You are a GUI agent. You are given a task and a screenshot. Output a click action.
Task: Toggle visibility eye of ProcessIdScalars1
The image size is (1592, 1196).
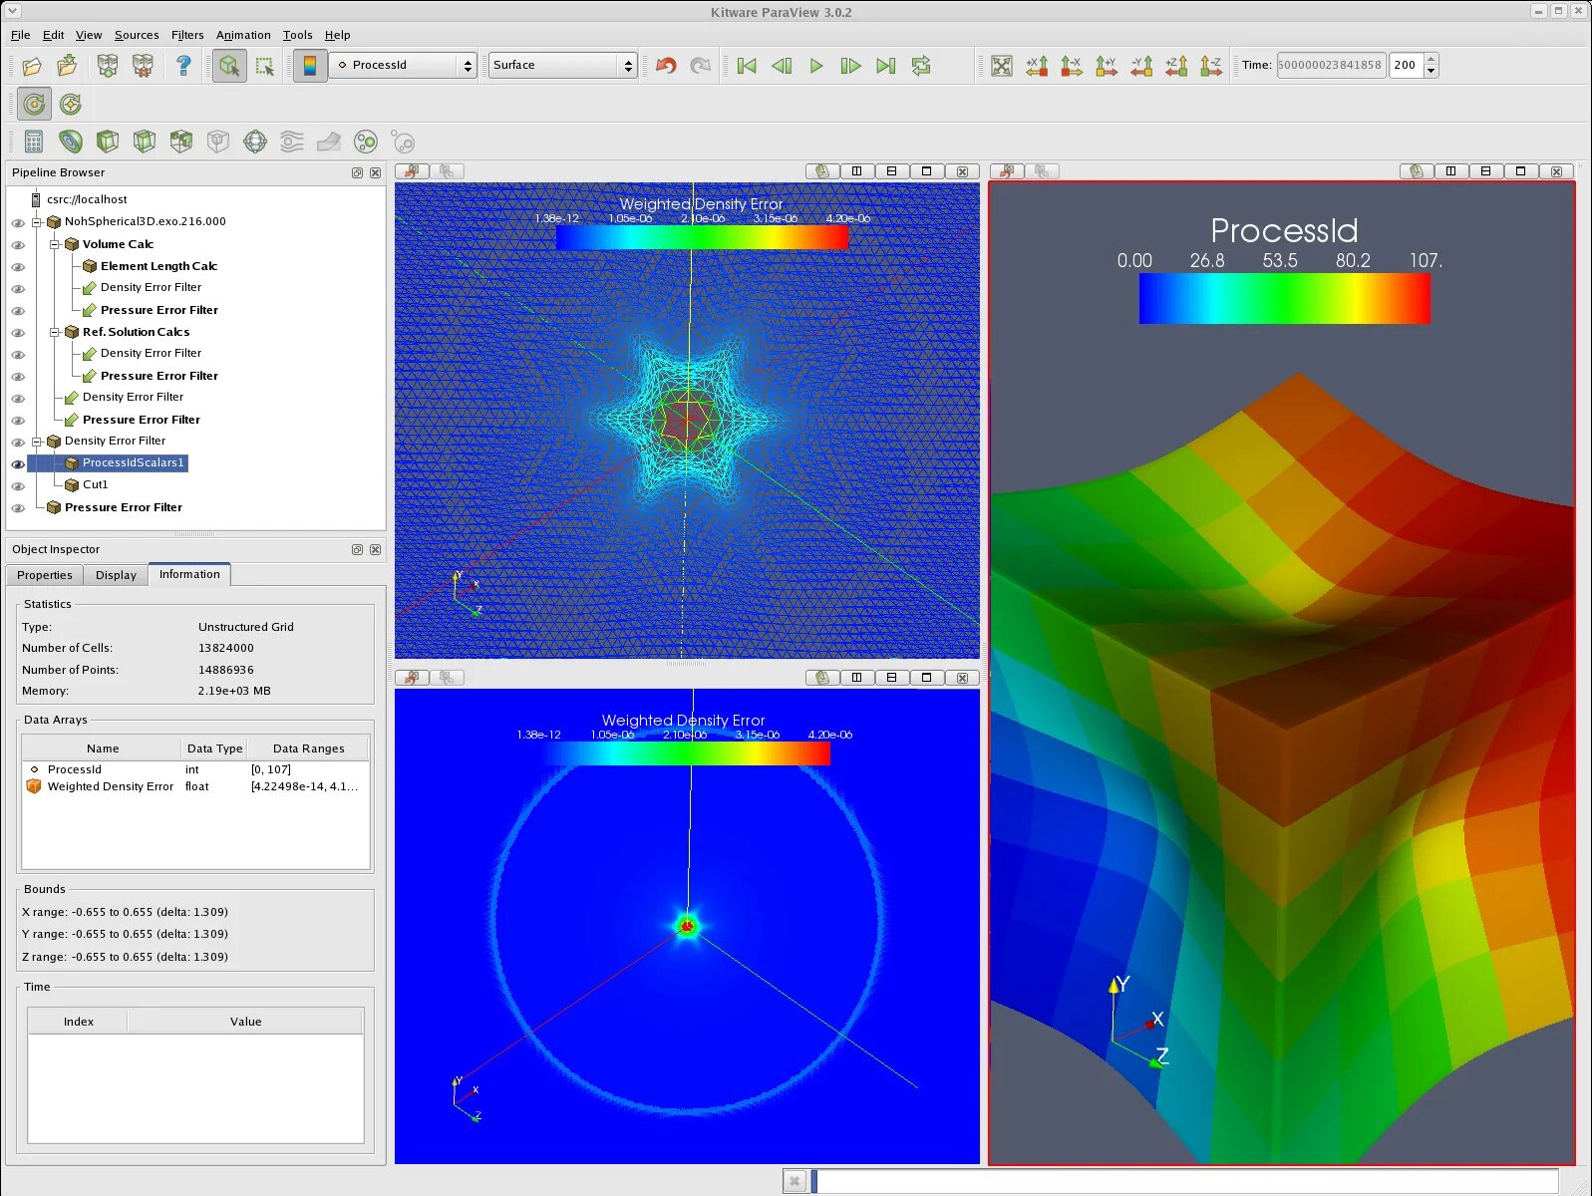(18, 463)
